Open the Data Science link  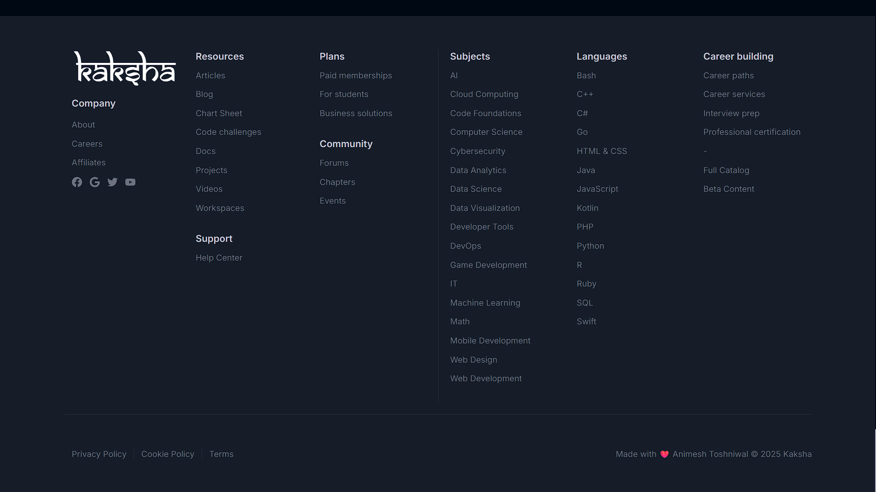(476, 189)
